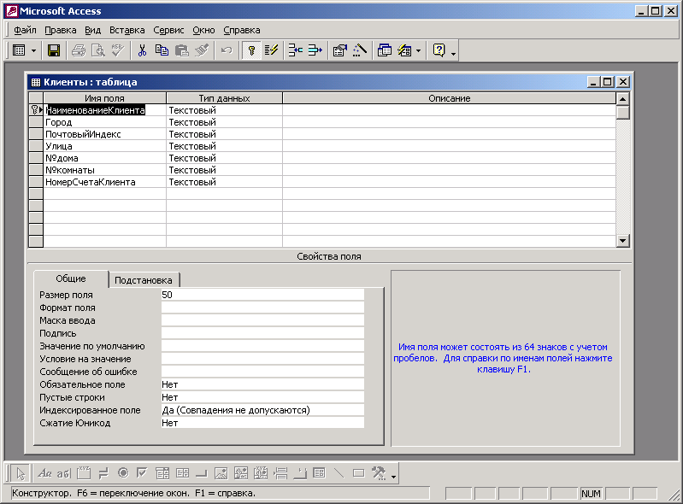
Task: Select the Label (Aa) toolbox tool
Action: pyautogui.click(x=44, y=473)
